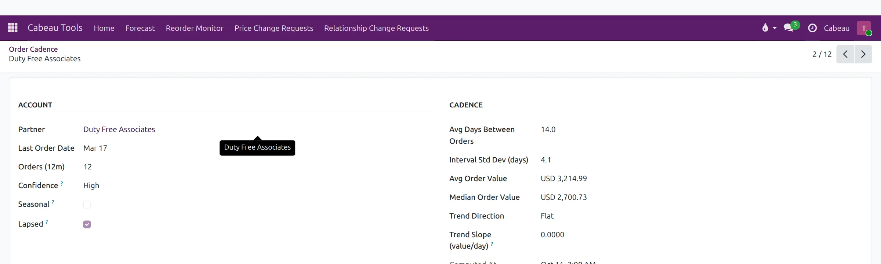Show help for Seasonal field
Viewport: 881px width, 264px height.
(x=53, y=202)
